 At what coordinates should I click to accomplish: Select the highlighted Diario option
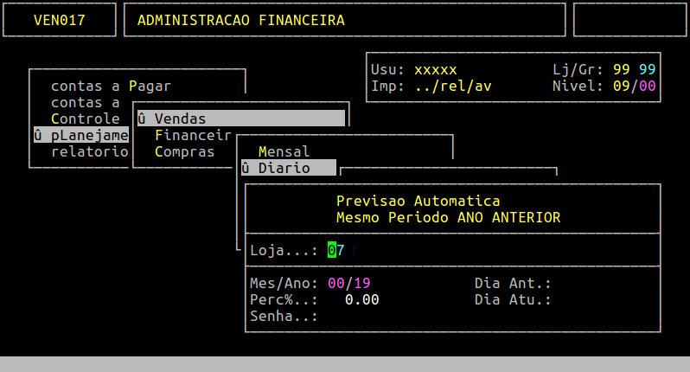[x=284, y=168]
